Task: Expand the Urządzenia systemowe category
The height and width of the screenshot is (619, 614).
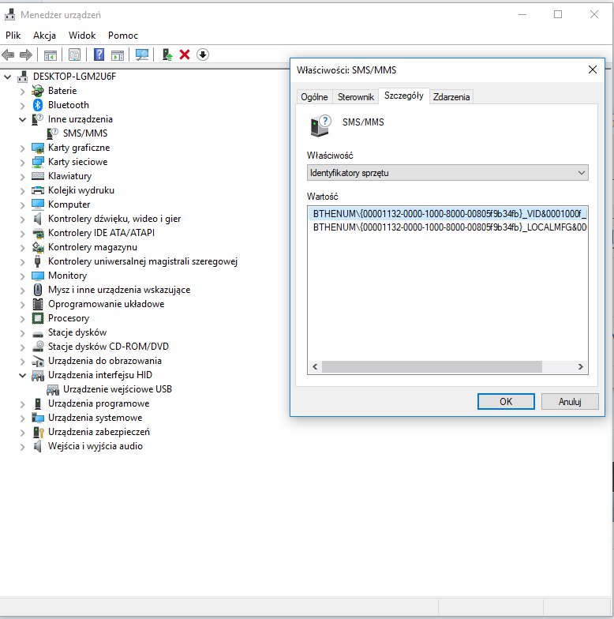Action: coord(22,418)
